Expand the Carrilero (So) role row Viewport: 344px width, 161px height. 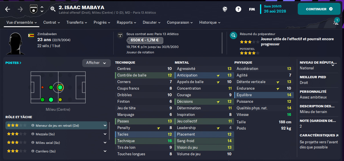coord(105,151)
